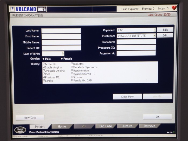Select the Female gender option
Image resolution: width=188 pixels, height=141 pixels.
click(x=62, y=59)
